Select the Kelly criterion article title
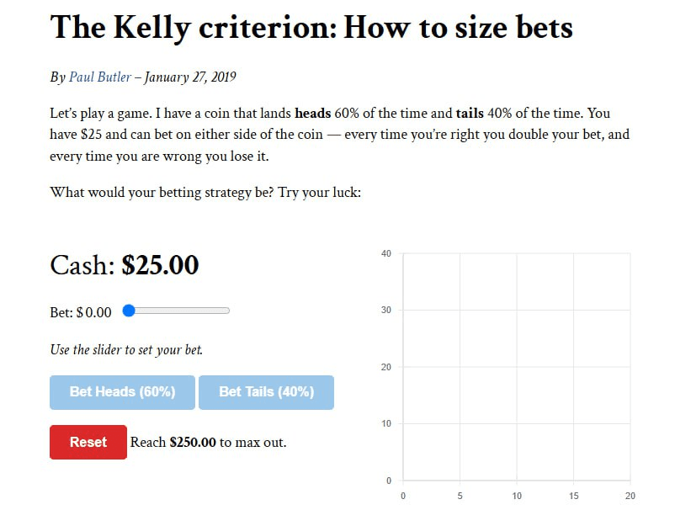Screen dimensions: 675x526 tap(311, 29)
